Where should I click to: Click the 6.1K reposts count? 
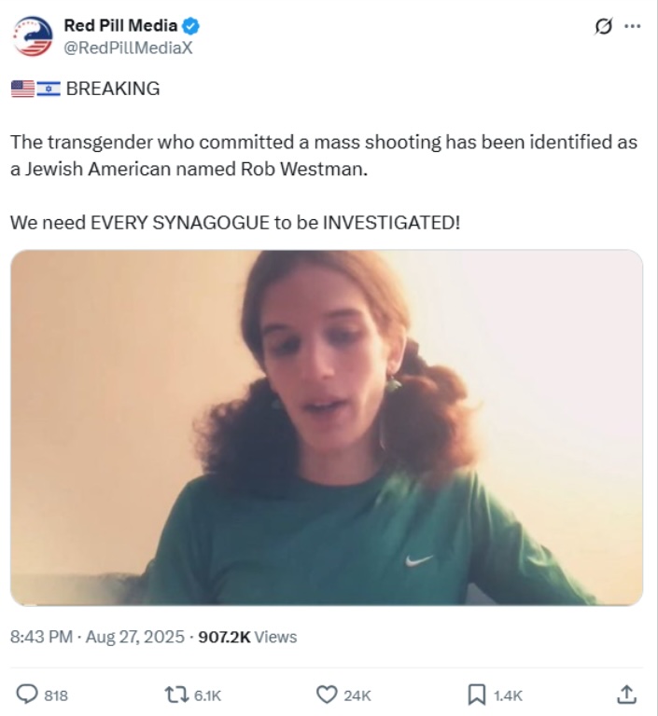pyautogui.click(x=207, y=695)
